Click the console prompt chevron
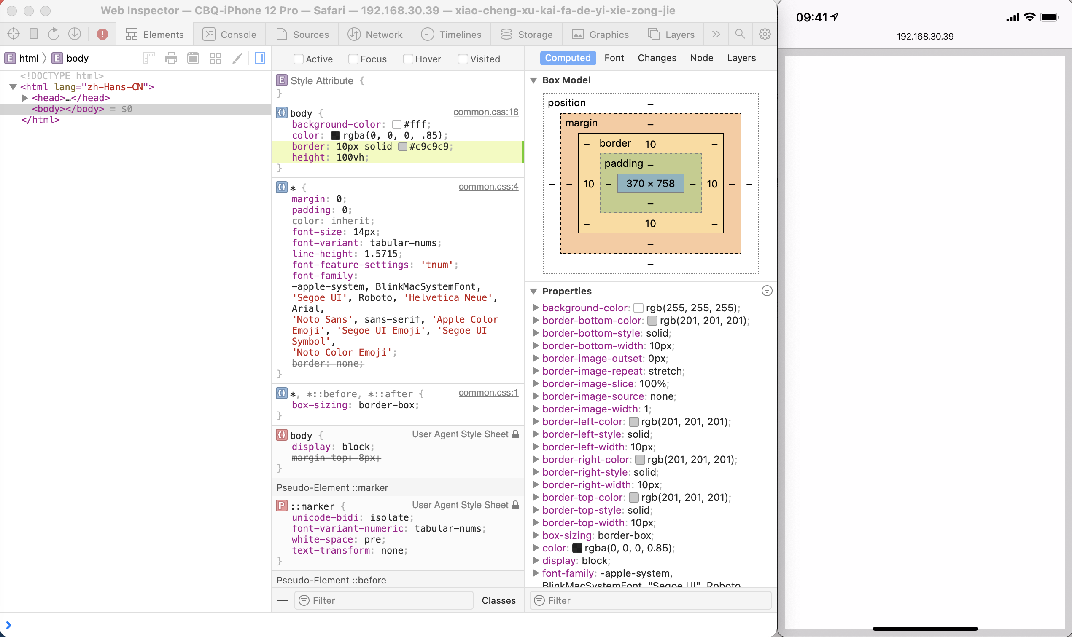This screenshot has width=1072, height=637. (8, 625)
